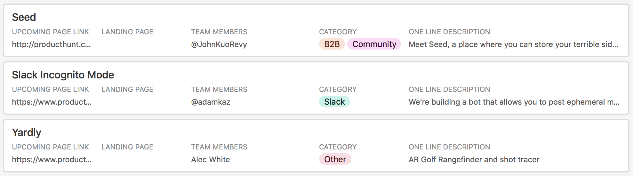The height and width of the screenshot is (176, 633).
Task: Open the Yardly record card title
Action: (x=27, y=132)
